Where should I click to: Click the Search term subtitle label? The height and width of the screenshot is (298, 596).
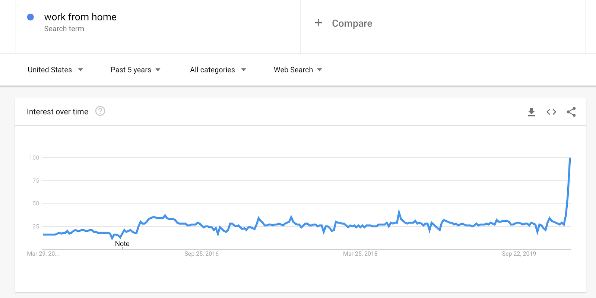(64, 29)
